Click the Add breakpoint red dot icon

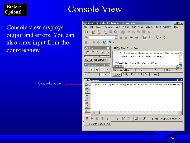(x=144, y=118)
